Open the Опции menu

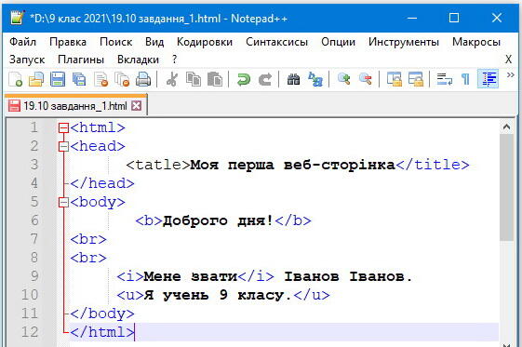point(338,42)
